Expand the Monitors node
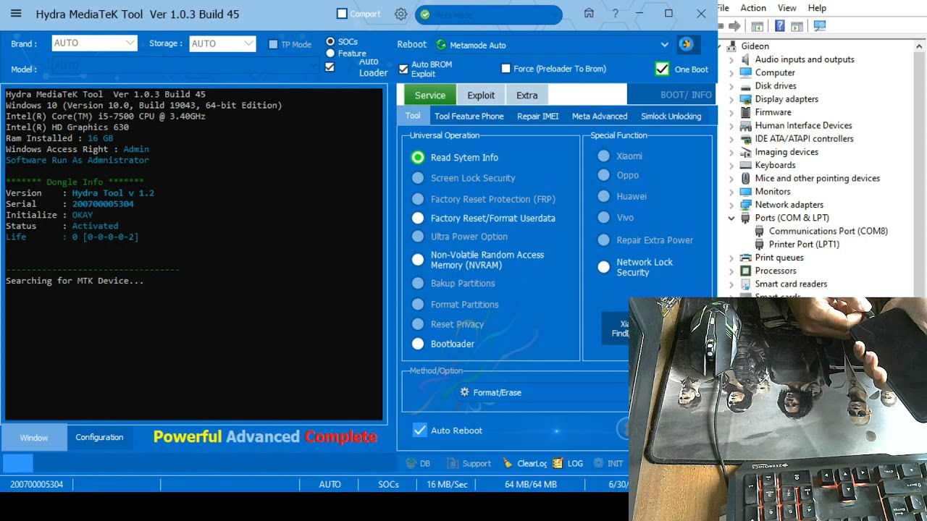The width and height of the screenshot is (927, 521). (x=731, y=192)
